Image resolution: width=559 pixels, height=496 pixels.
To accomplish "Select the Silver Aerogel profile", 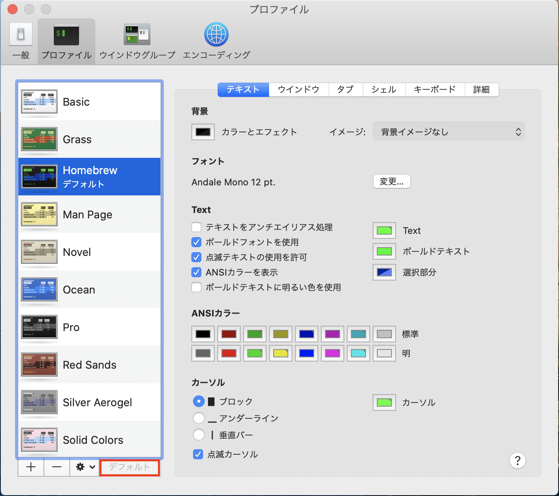I will (89, 402).
